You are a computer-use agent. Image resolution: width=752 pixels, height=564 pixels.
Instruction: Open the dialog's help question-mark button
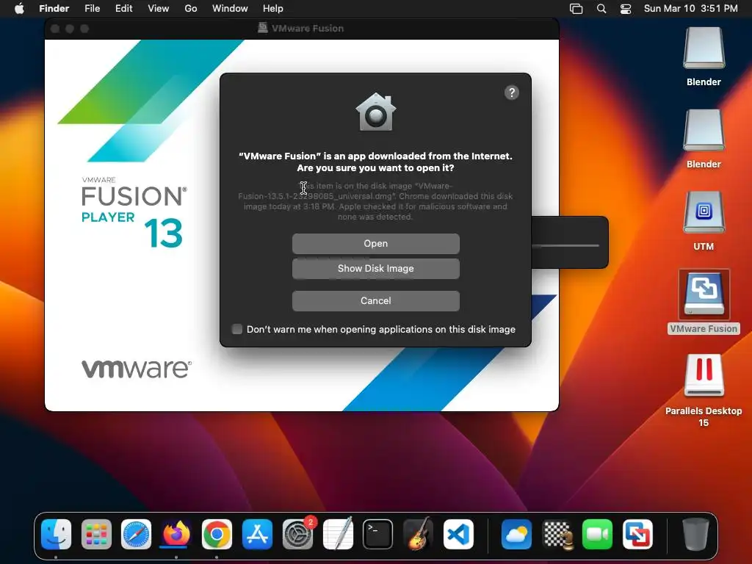pyautogui.click(x=512, y=93)
